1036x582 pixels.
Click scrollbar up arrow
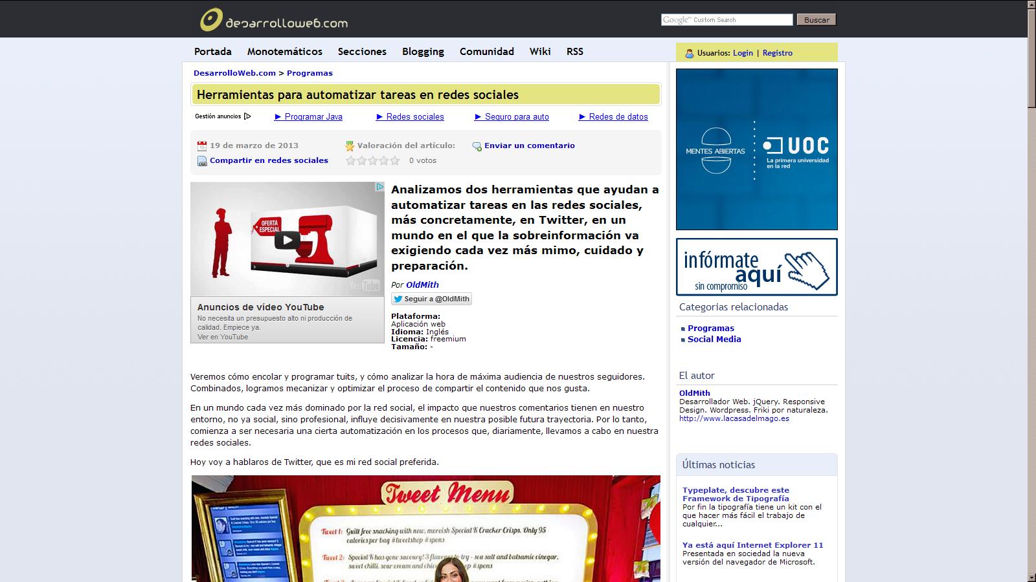(1031, 5)
